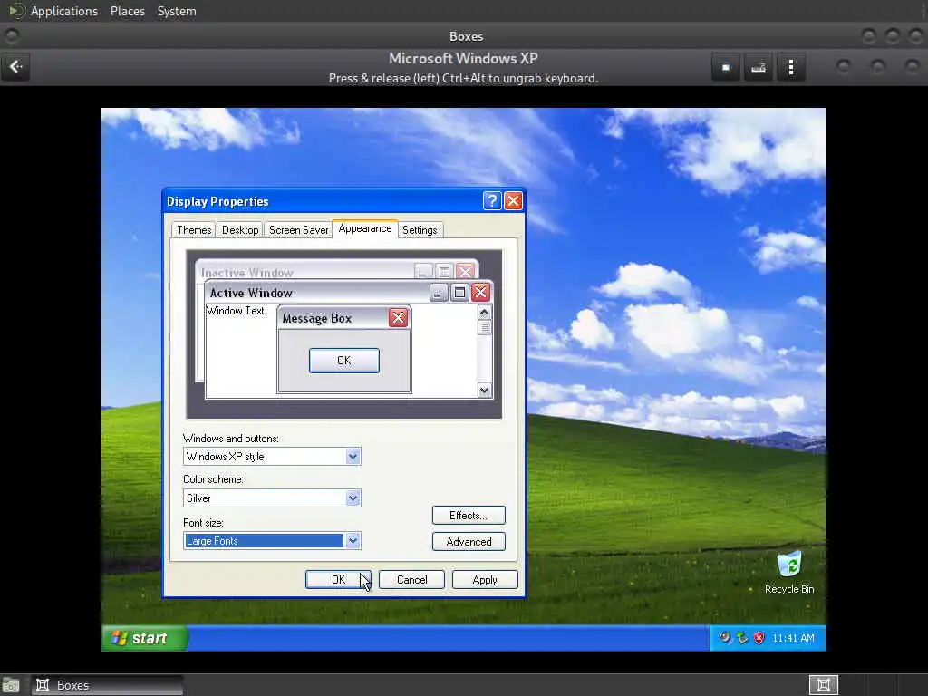Open the Windows and buttons dropdown
928x696 pixels.
[272, 457]
